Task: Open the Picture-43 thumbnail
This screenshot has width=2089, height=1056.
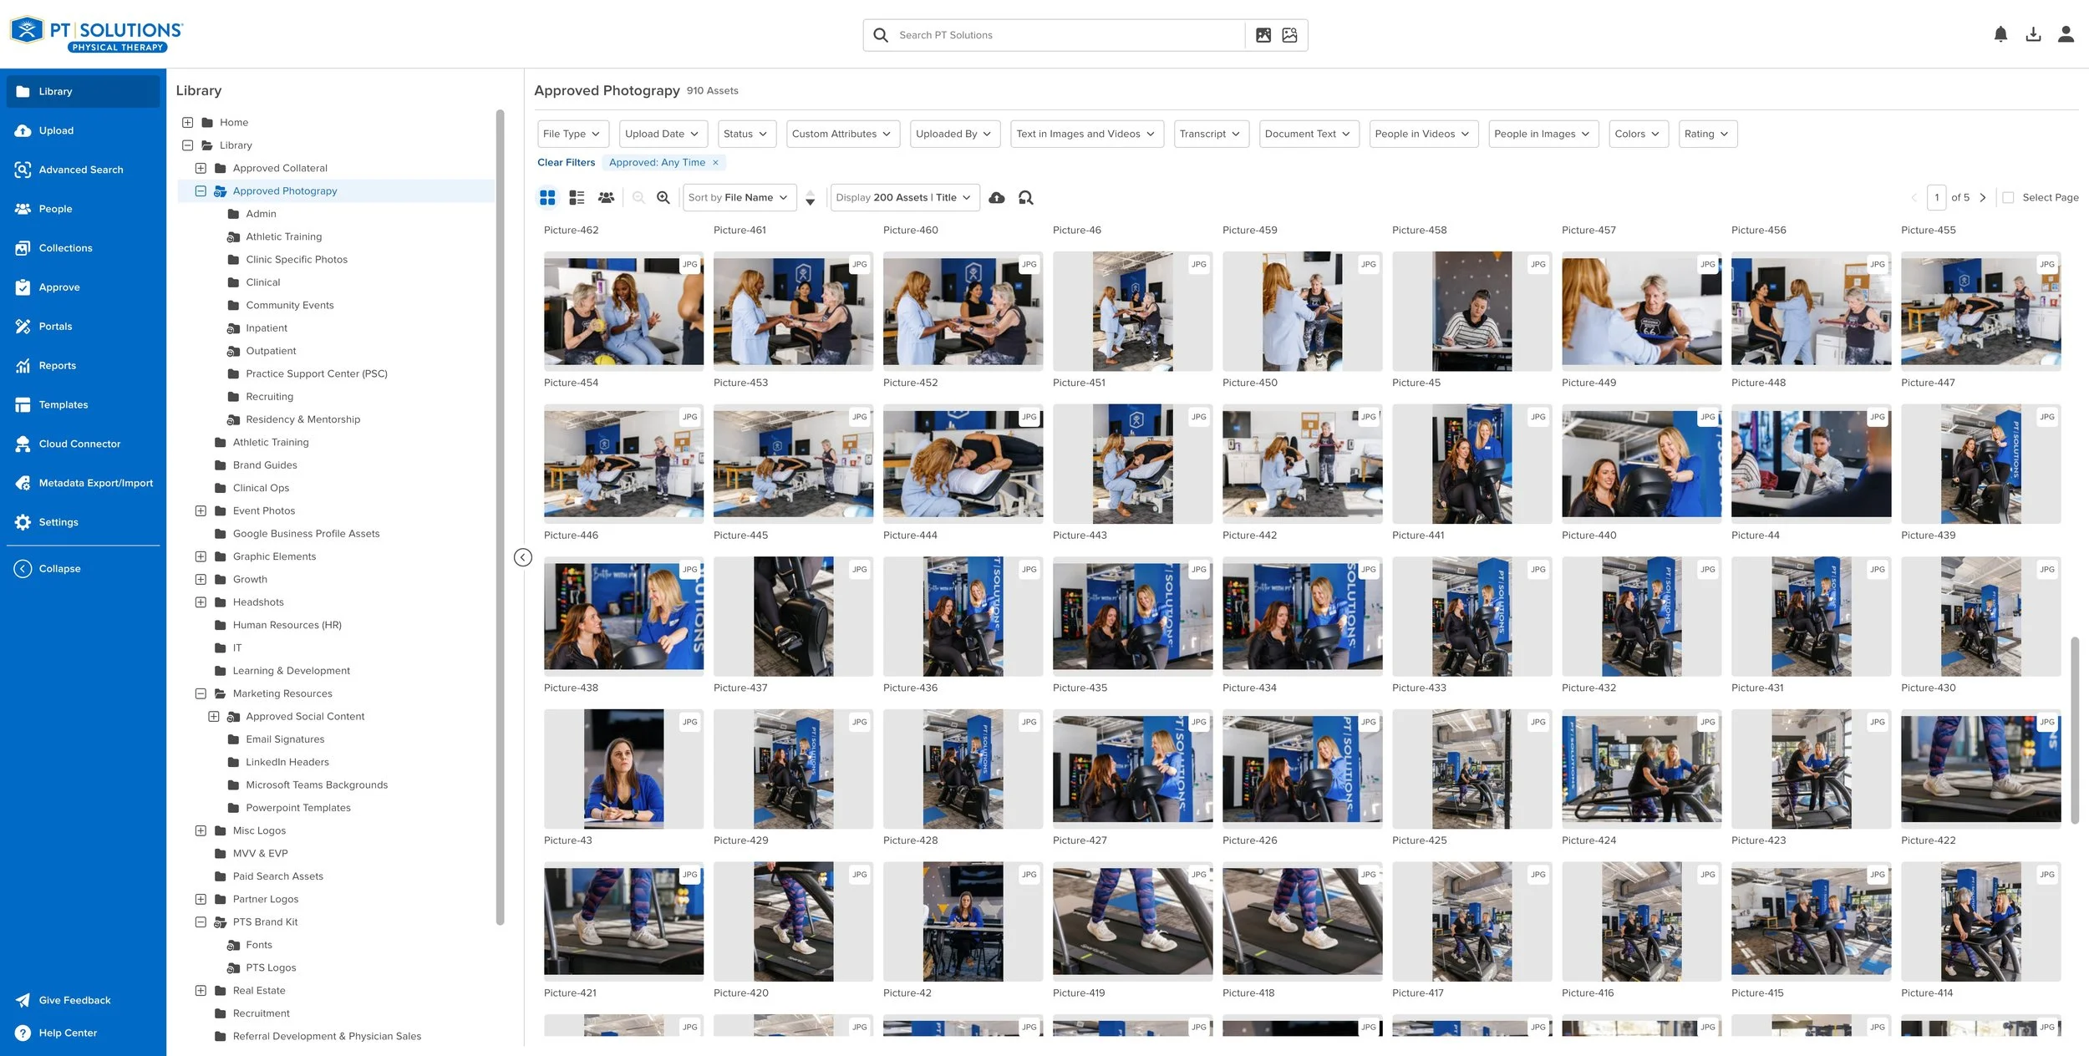Action: [x=623, y=769]
